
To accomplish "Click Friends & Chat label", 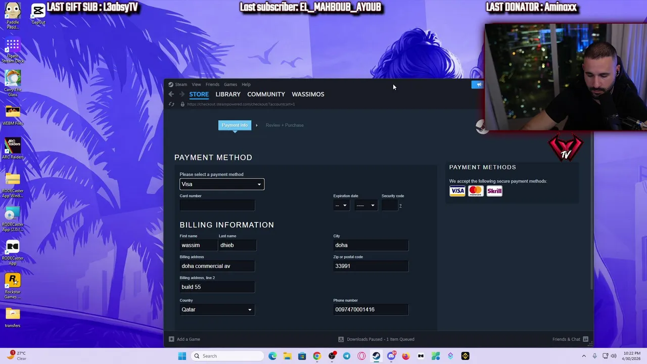I will coord(566,339).
